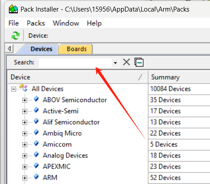Click the Summary column header

(179, 77)
